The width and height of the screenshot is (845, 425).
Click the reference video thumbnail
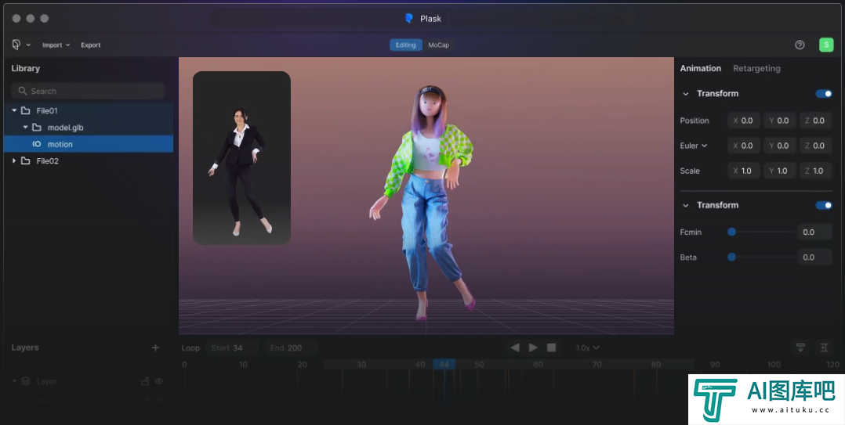pos(241,157)
